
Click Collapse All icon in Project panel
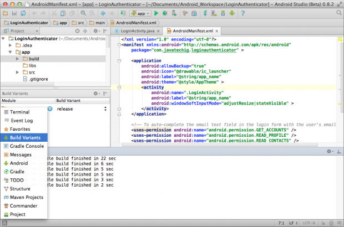tap(85, 31)
